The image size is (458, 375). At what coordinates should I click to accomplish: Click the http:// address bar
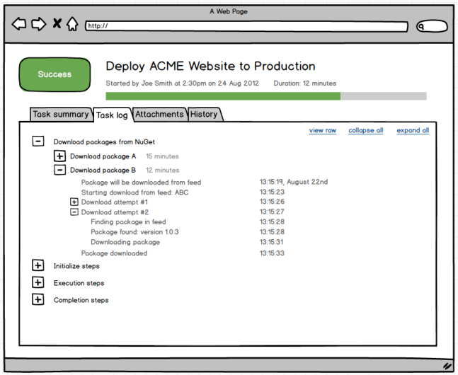(x=246, y=27)
